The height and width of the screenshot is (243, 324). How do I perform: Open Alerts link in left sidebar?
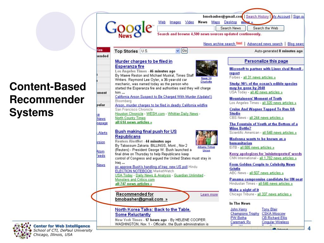point(103,133)
